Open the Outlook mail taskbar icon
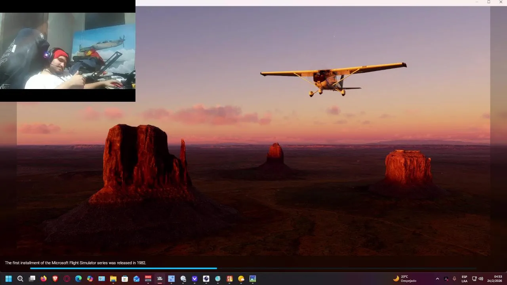The height and width of the screenshot is (285, 507). pyautogui.click(x=136, y=279)
